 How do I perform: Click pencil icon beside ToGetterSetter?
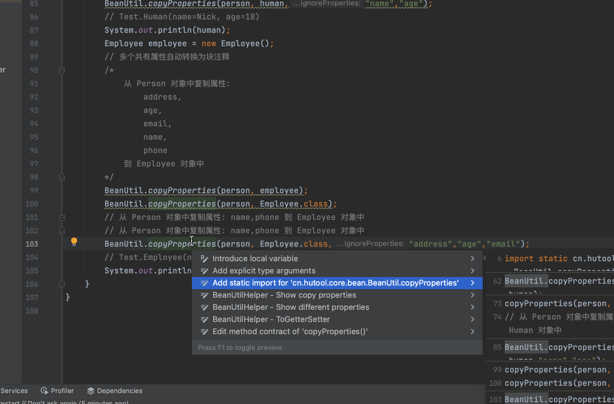(x=205, y=320)
